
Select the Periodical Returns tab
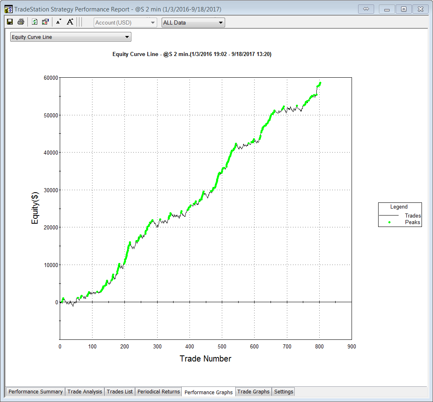[158, 392]
